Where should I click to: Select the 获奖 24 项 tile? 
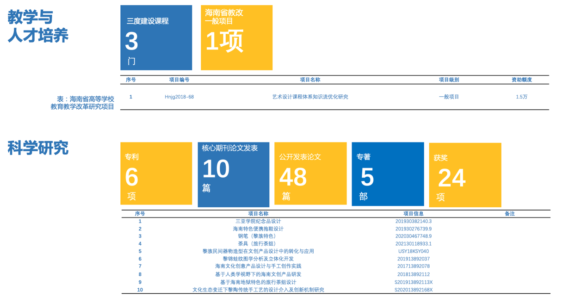pos(465,175)
